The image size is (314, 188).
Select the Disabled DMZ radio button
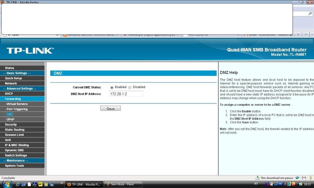(130, 87)
